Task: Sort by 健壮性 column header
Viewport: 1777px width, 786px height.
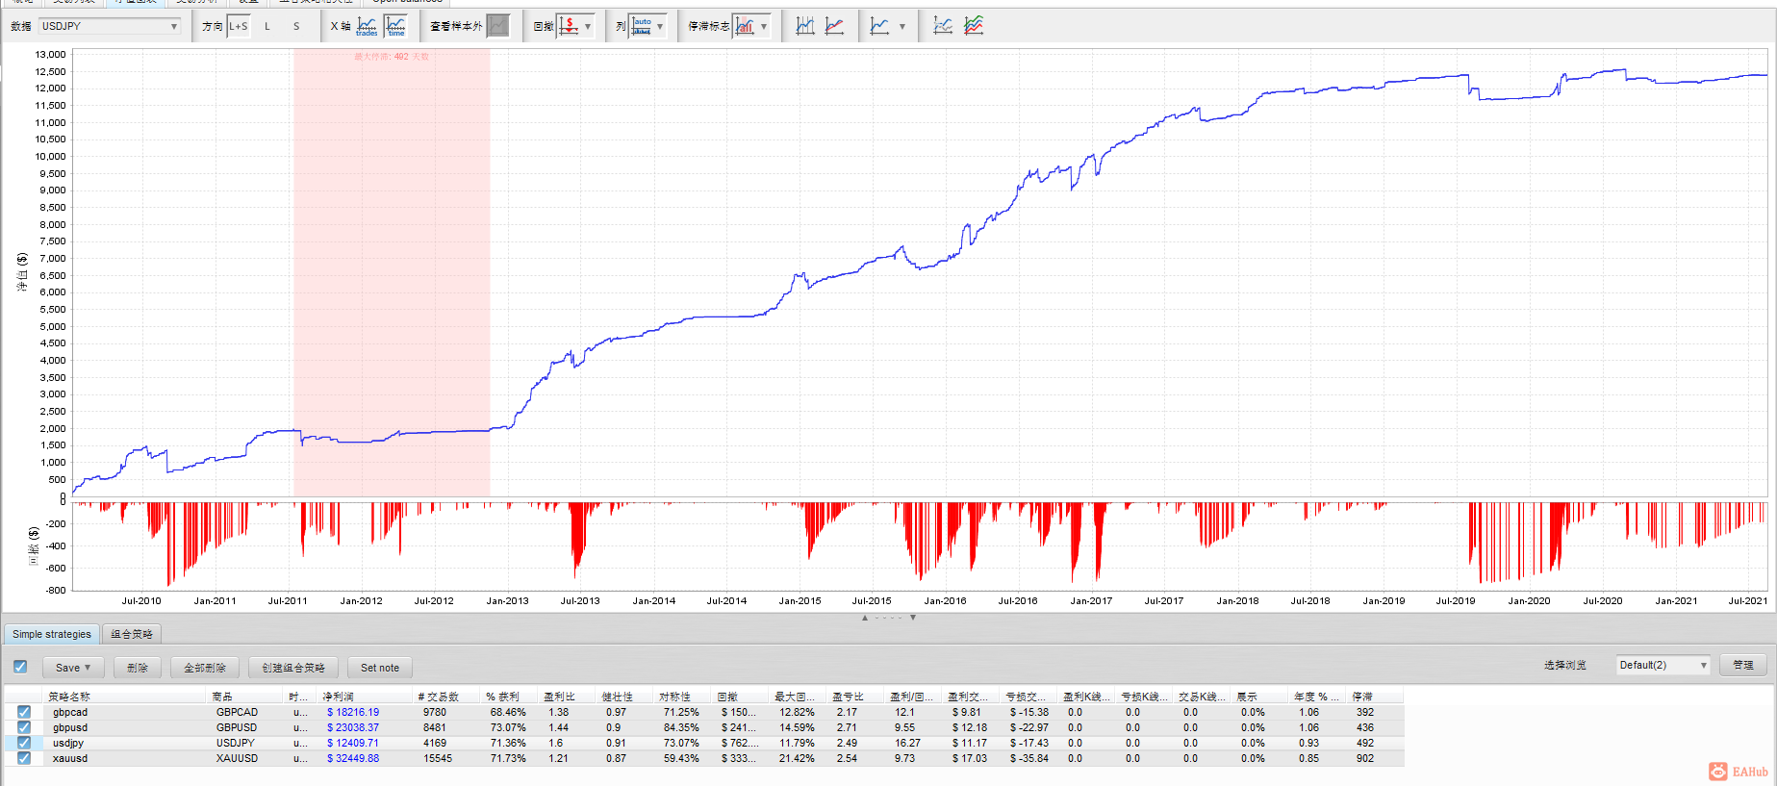Action: pyautogui.click(x=625, y=697)
